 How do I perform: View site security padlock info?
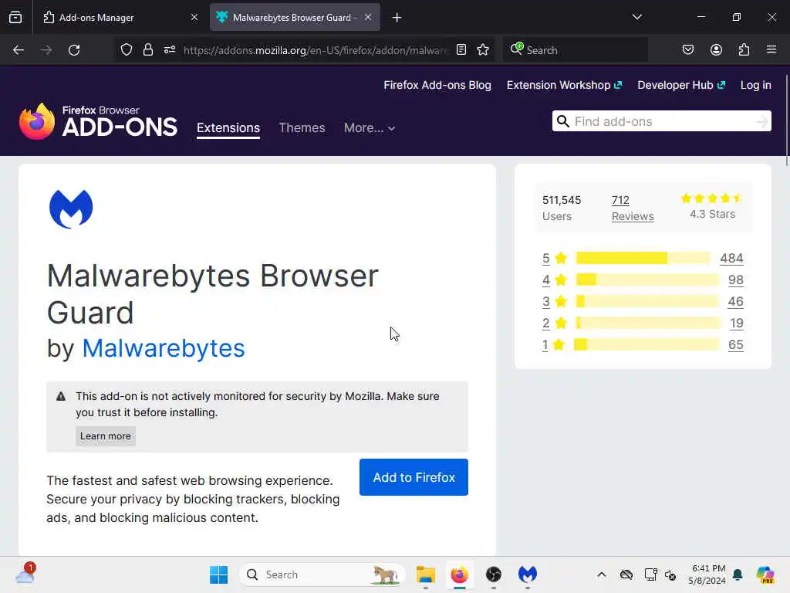click(147, 49)
